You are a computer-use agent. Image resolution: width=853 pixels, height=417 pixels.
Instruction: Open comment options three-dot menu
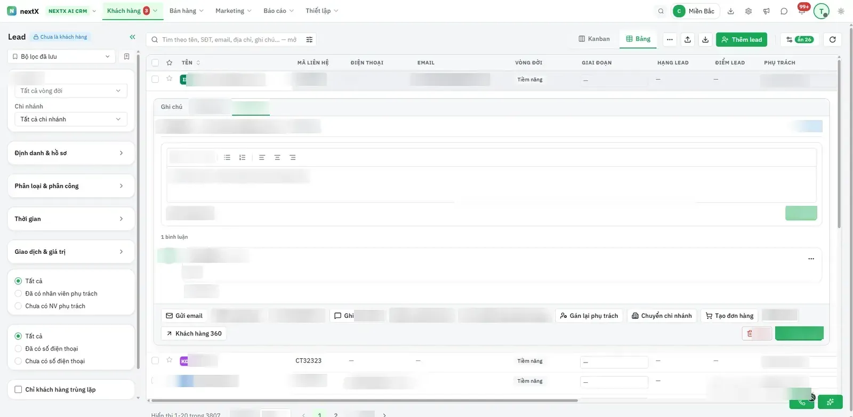tap(811, 259)
